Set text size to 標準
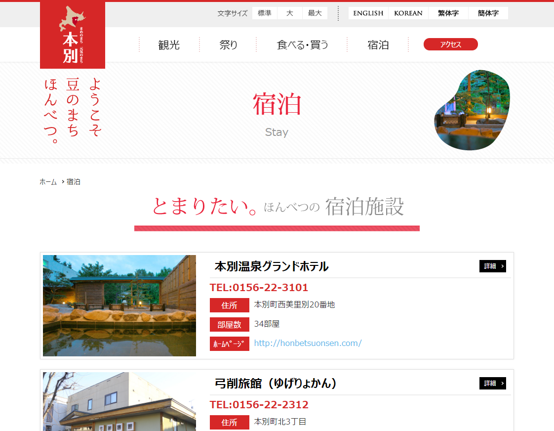The image size is (554, 431). [264, 13]
